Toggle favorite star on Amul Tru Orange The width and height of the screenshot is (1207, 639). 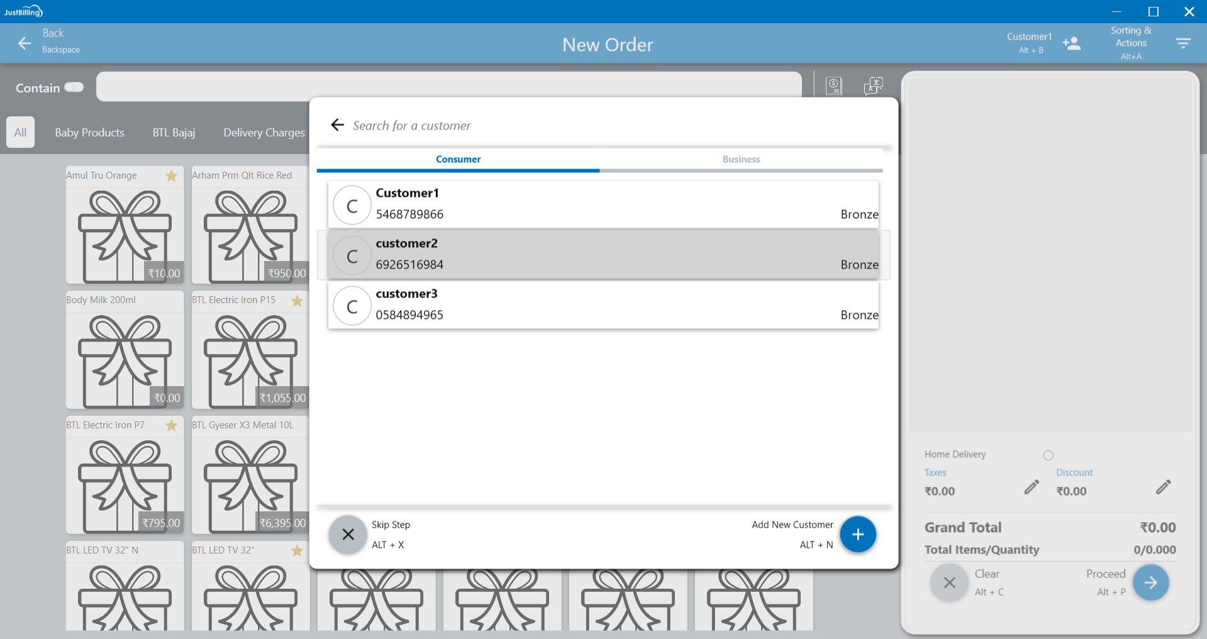click(x=171, y=176)
